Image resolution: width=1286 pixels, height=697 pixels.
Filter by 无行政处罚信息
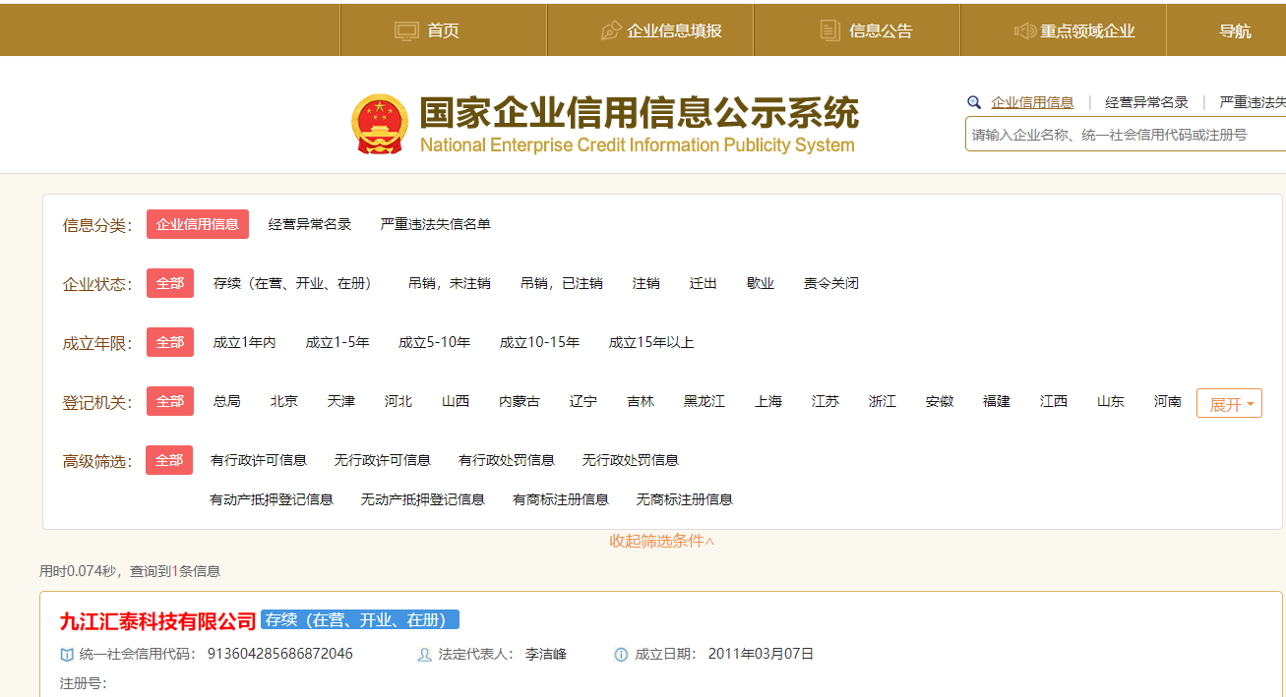(x=631, y=460)
